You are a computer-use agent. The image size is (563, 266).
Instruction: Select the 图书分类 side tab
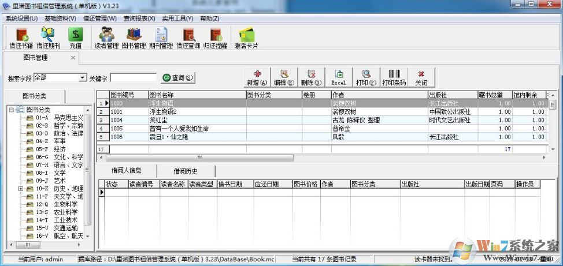(35, 96)
